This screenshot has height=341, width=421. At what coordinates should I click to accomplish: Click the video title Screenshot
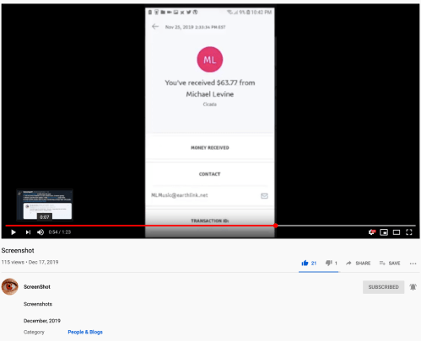click(18, 250)
